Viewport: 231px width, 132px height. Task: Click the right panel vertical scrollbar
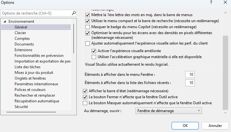[225, 72]
